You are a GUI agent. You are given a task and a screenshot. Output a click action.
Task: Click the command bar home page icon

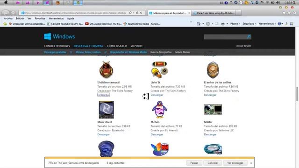point(199,24)
